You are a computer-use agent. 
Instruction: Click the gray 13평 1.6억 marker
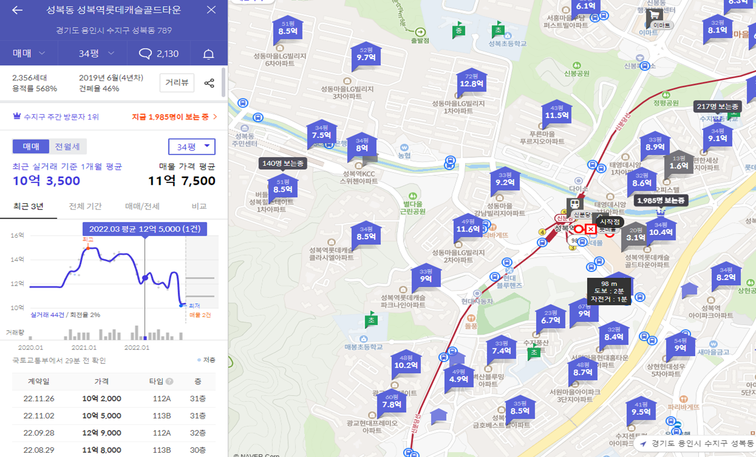point(679,165)
